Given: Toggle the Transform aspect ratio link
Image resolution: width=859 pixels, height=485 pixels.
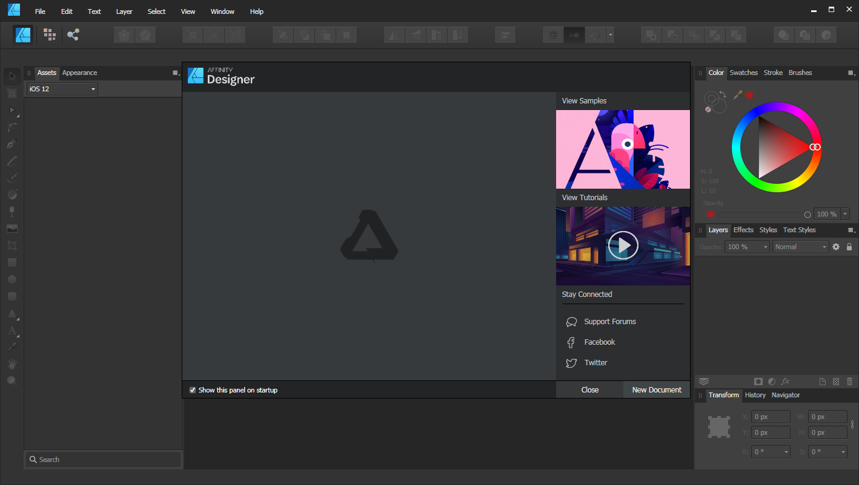Looking at the screenshot, I should 853,425.
